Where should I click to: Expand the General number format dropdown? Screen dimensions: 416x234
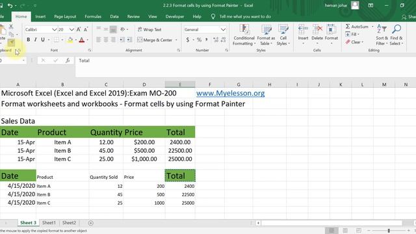(x=223, y=29)
